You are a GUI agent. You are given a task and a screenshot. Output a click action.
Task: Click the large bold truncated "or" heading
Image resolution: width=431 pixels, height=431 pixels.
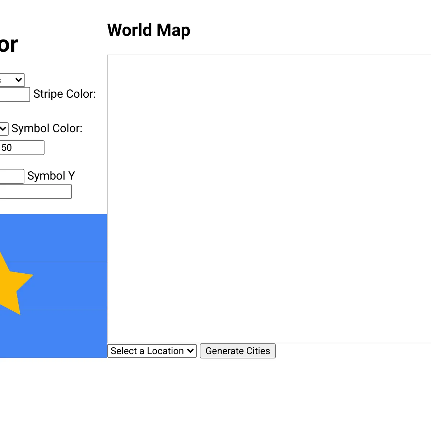click(x=9, y=45)
